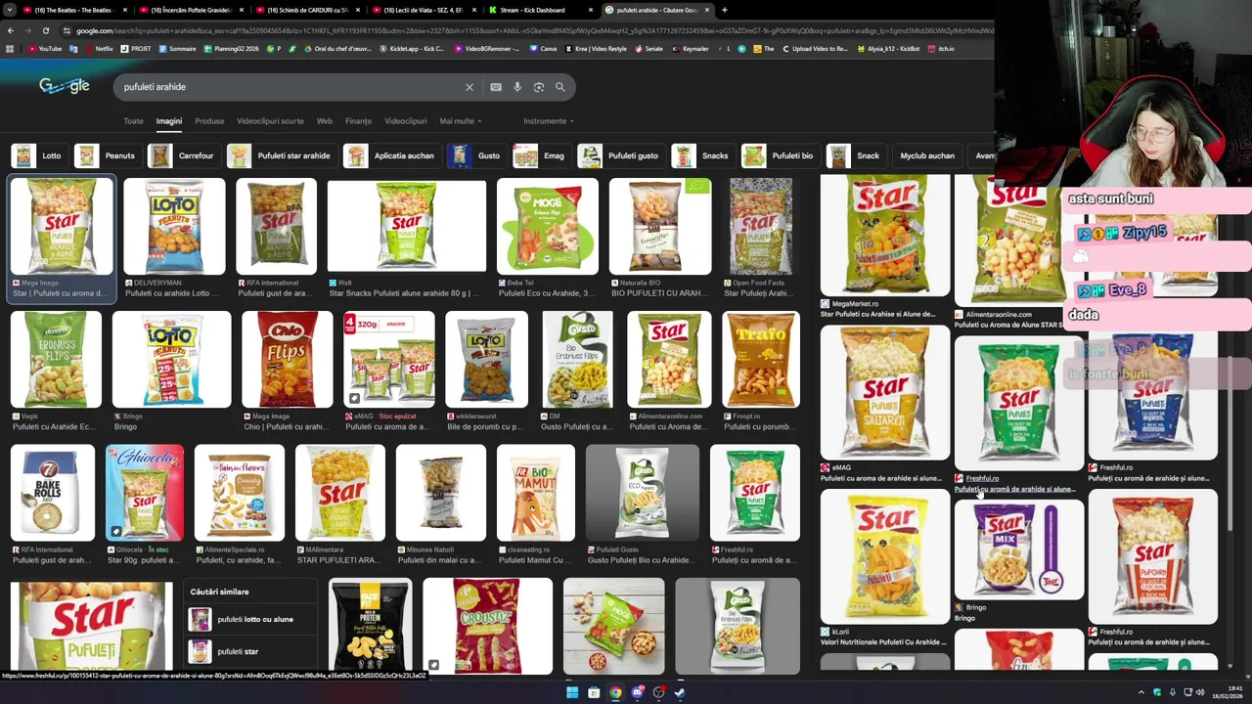Filter by Pufuleti star arahide chip
The image size is (1252, 704).
[x=281, y=155]
